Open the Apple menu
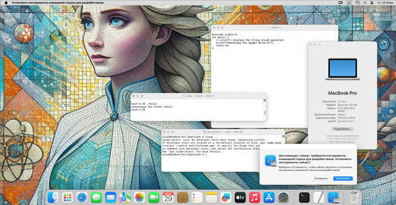 coord(6,2)
